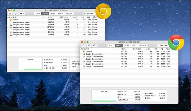Viewport: 191px width, 111px height.
Task: Click the helper app icon in the 25.2MB row
Action: [x=84, y=54]
